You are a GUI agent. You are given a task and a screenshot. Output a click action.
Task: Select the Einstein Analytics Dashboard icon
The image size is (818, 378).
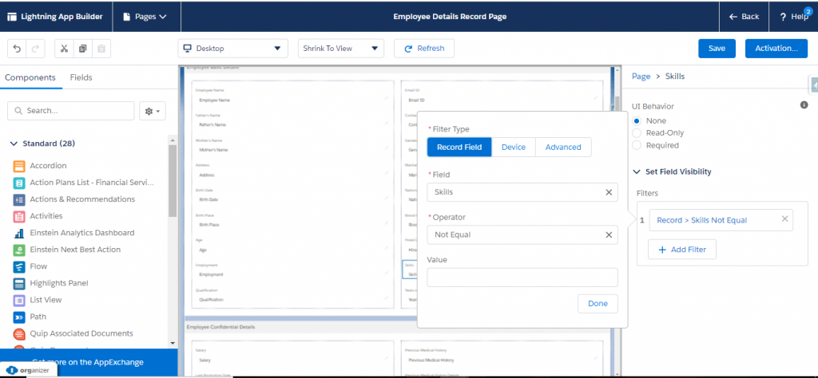[x=19, y=233]
